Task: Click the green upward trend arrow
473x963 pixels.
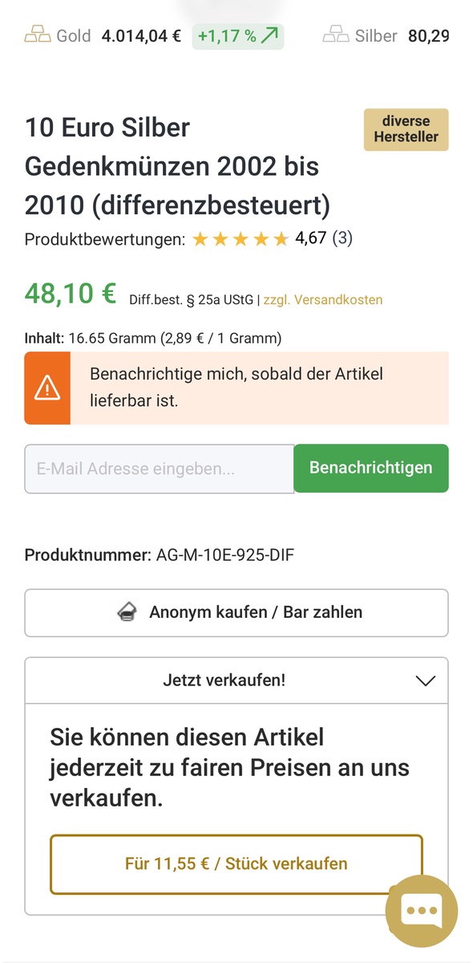Action: coord(269,36)
